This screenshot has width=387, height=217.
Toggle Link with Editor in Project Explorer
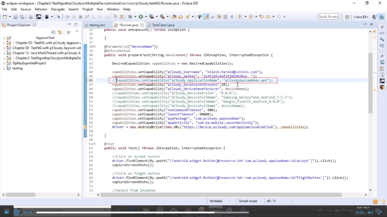point(60,32)
